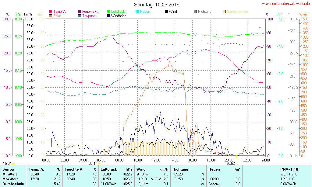Click the cyan Regen legend swatch
The width and height of the screenshot is (312, 187).
click(137, 12)
